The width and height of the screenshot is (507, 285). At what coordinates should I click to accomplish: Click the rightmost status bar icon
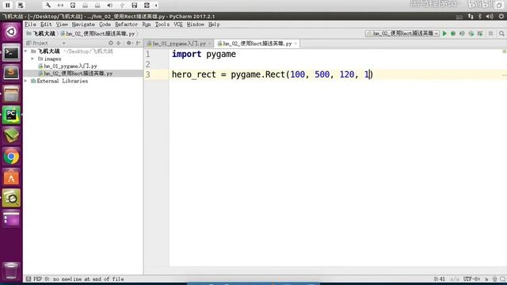[x=502, y=279]
